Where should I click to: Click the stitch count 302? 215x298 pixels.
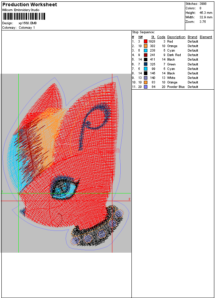coord(153,46)
